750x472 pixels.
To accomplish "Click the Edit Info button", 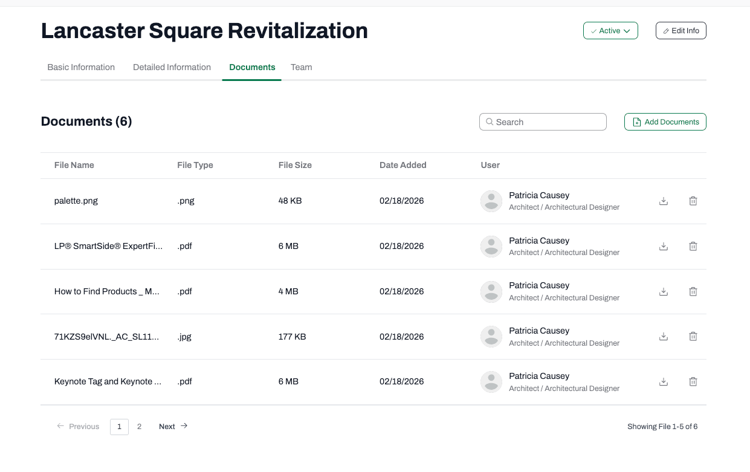I will tap(680, 31).
